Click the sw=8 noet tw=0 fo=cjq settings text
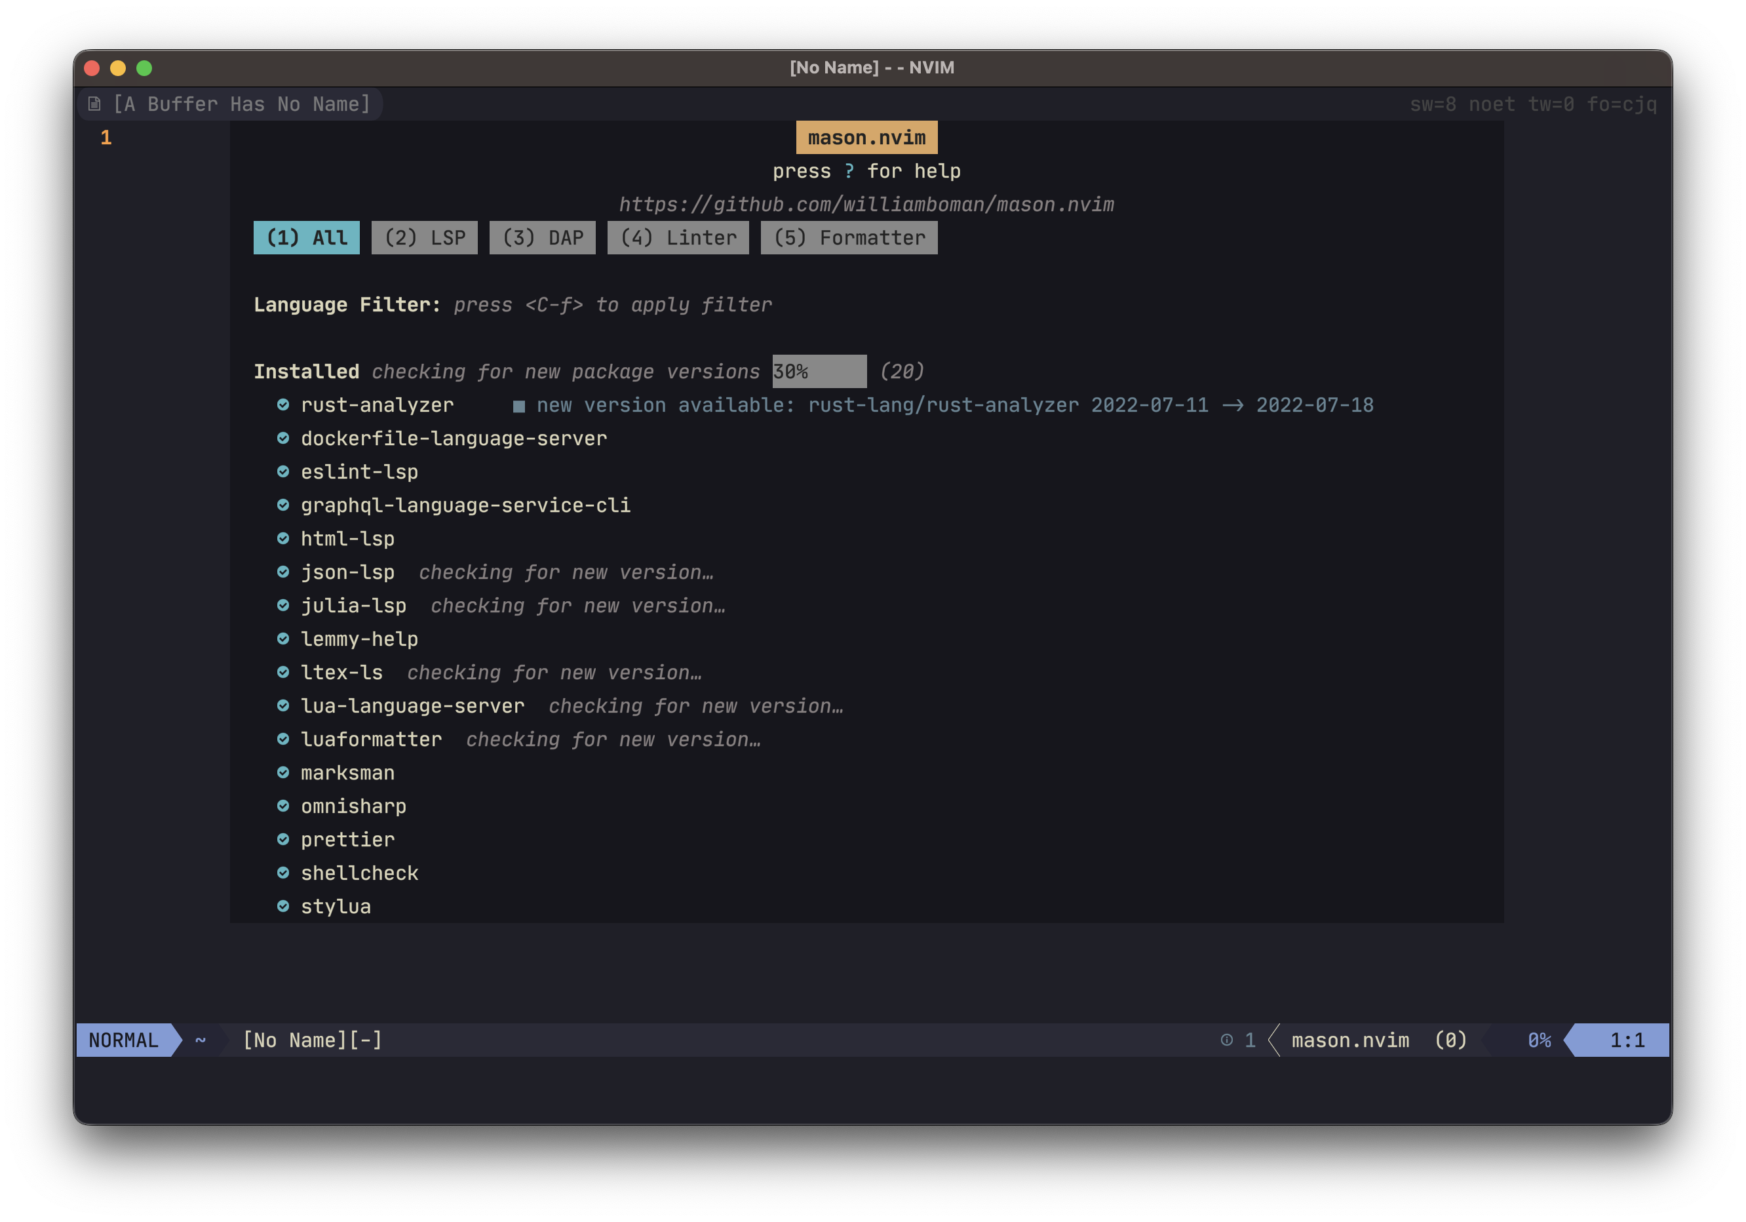The width and height of the screenshot is (1746, 1222). [1533, 104]
